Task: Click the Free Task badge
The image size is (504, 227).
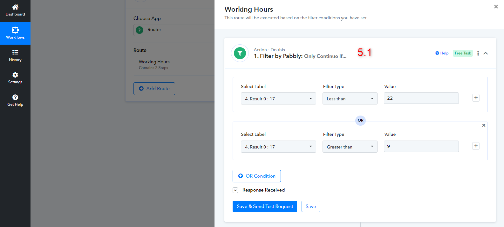Action: (x=463, y=53)
